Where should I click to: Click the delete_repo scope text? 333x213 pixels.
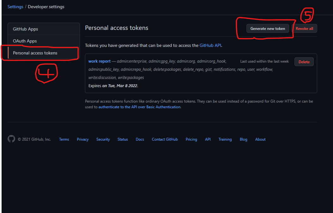(193, 70)
